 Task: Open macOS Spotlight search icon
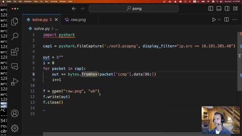click(217, 2)
